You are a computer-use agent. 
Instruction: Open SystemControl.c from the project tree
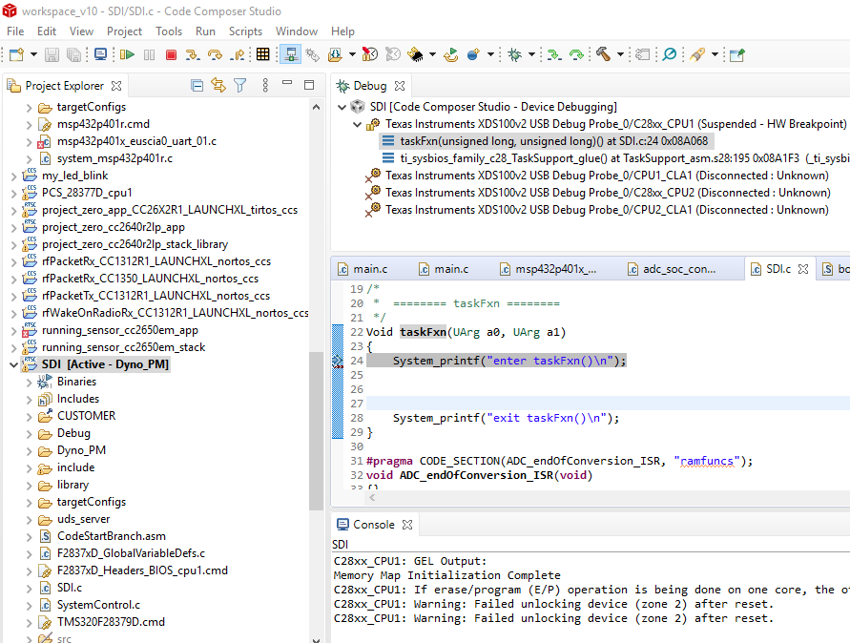click(x=98, y=605)
